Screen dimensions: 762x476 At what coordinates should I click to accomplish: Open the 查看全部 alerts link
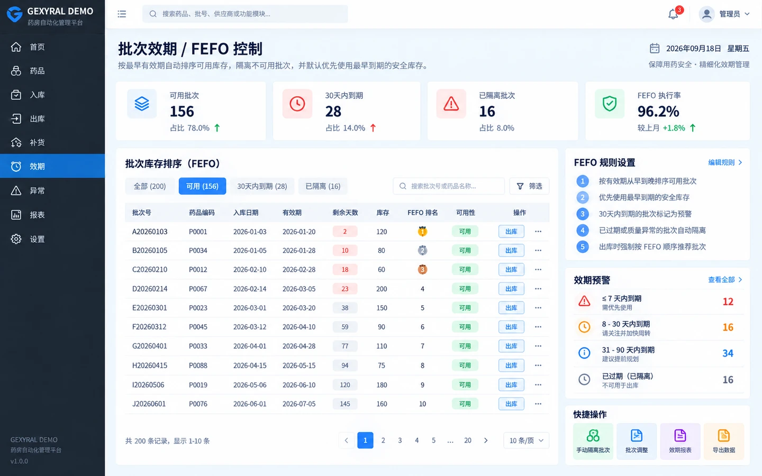[725, 280]
